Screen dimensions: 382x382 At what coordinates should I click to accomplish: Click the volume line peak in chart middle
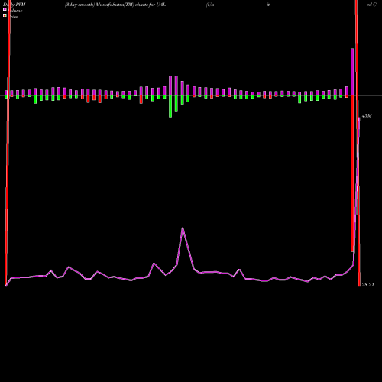(183, 228)
